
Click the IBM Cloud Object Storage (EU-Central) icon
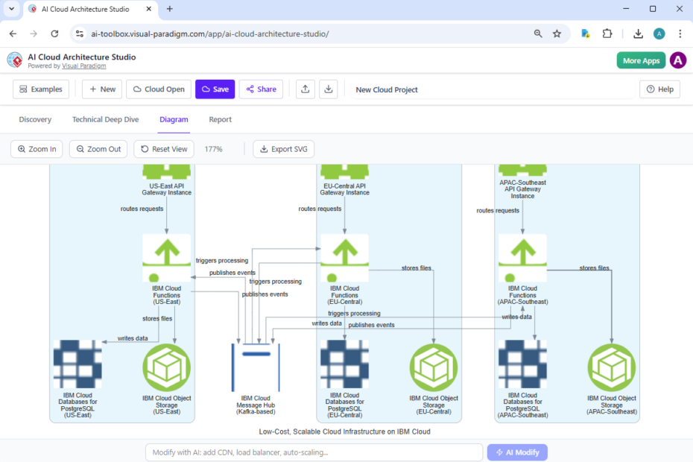pos(433,367)
